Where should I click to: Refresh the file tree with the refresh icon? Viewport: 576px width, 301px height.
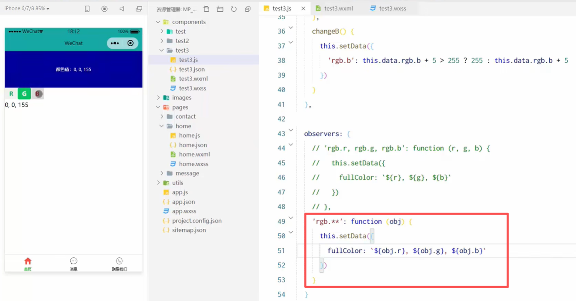click(234, 9)
